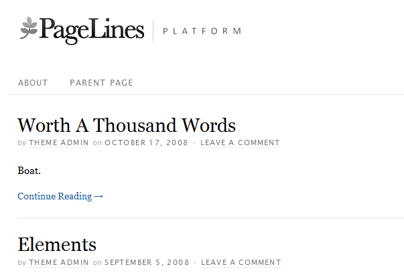The image size is (404, 273).
Task: Click the vertical divider beside PageLines logo
Action: pyautogui.click(x=153, y=30)
